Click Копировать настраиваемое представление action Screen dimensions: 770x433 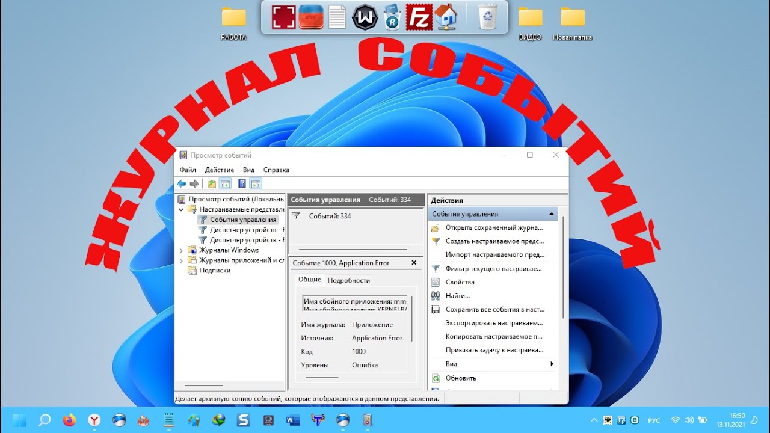click(x=494, y=337)
